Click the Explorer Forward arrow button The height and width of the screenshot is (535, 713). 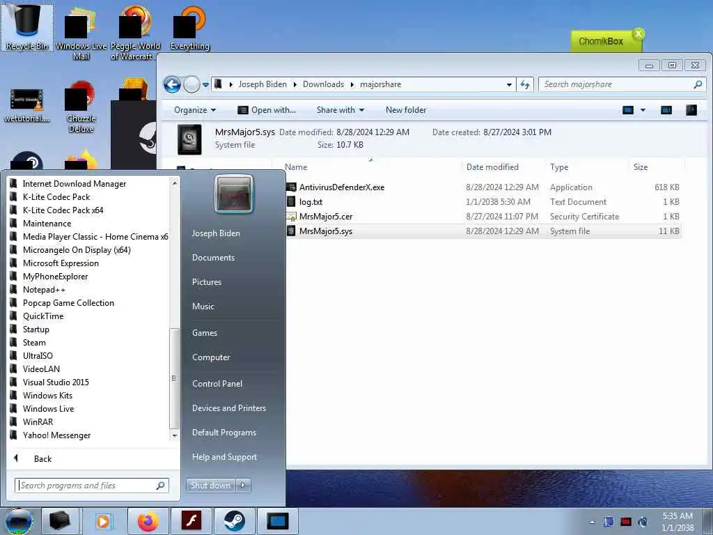[191, 84]
